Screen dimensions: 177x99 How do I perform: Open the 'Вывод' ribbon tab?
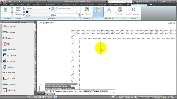coord(75,5)
